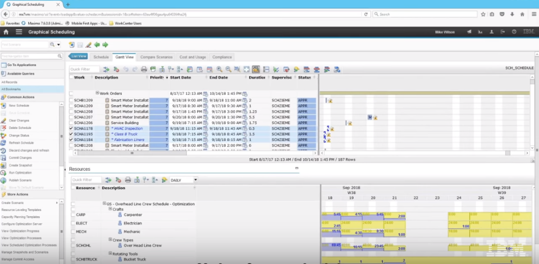Click the horizontal scrollbar under work list
Screen dimensions: 539x264
132,153
